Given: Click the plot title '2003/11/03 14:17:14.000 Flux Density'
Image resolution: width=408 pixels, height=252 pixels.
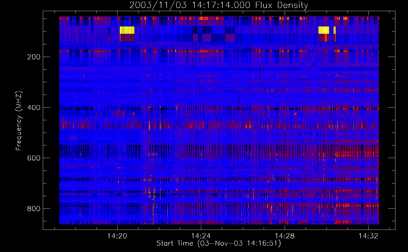Looking at the screenshot, I should 219,5.
